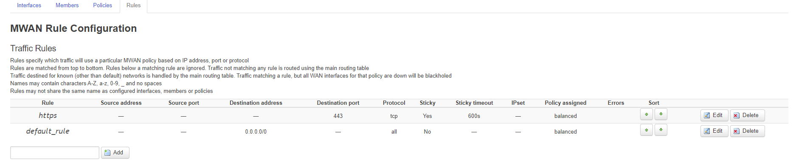Click the Policy assigned column header
Screen dimensions: 793x165
coord(565,103)
